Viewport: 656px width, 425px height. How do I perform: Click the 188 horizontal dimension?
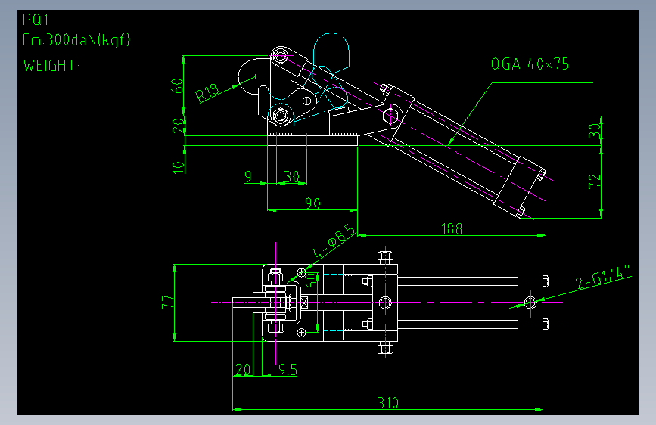[x=452, y=229]
